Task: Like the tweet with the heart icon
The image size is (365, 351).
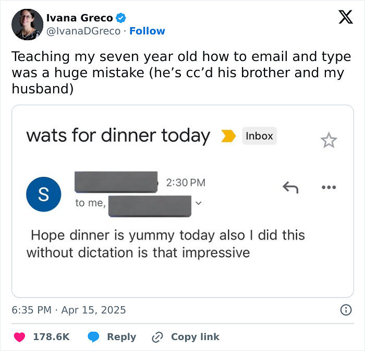Action: [x=19, y=337]
